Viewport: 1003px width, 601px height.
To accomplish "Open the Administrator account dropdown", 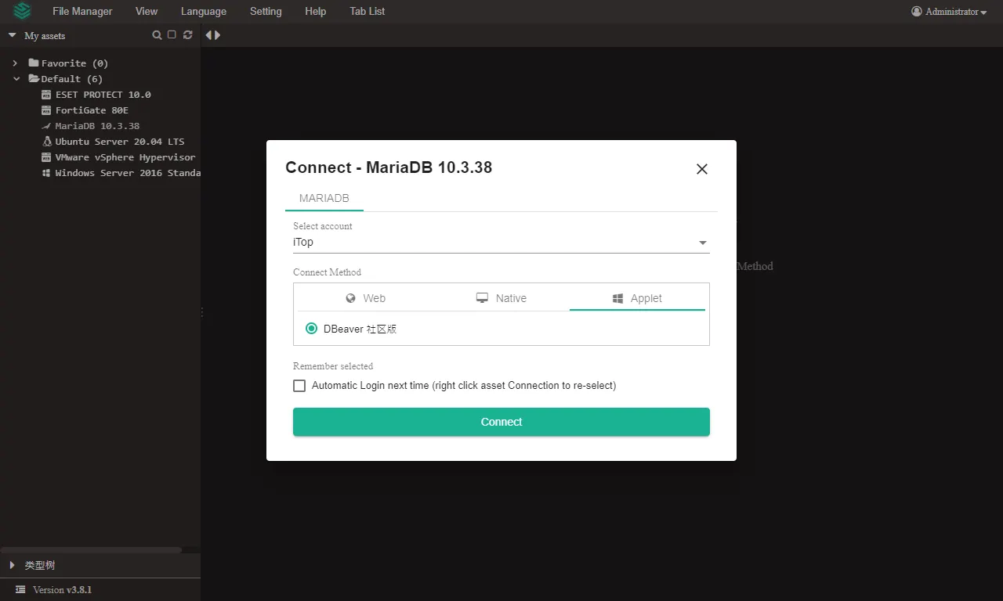I will coord(949,12).
